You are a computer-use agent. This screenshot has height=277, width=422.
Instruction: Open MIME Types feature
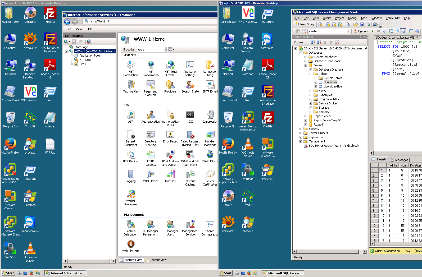coord(151,176)
